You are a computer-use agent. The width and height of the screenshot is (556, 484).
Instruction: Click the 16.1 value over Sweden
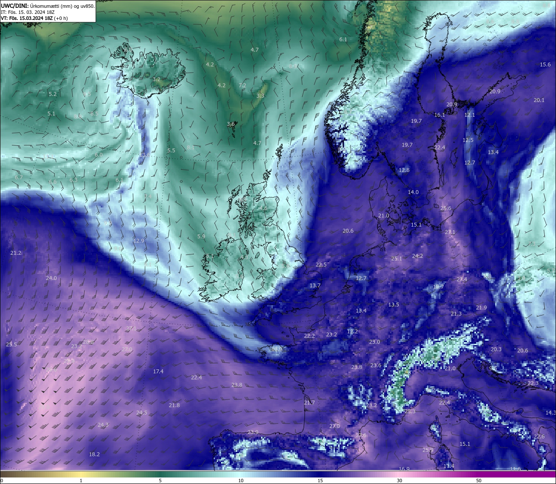tap(440, 115)
